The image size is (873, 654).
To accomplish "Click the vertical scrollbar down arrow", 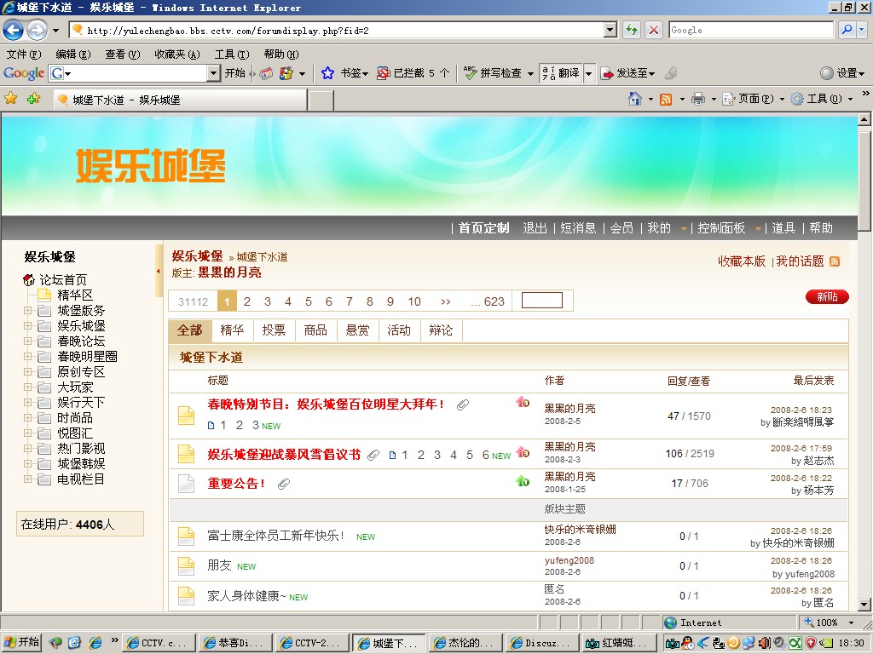I will tap(865, 605).
